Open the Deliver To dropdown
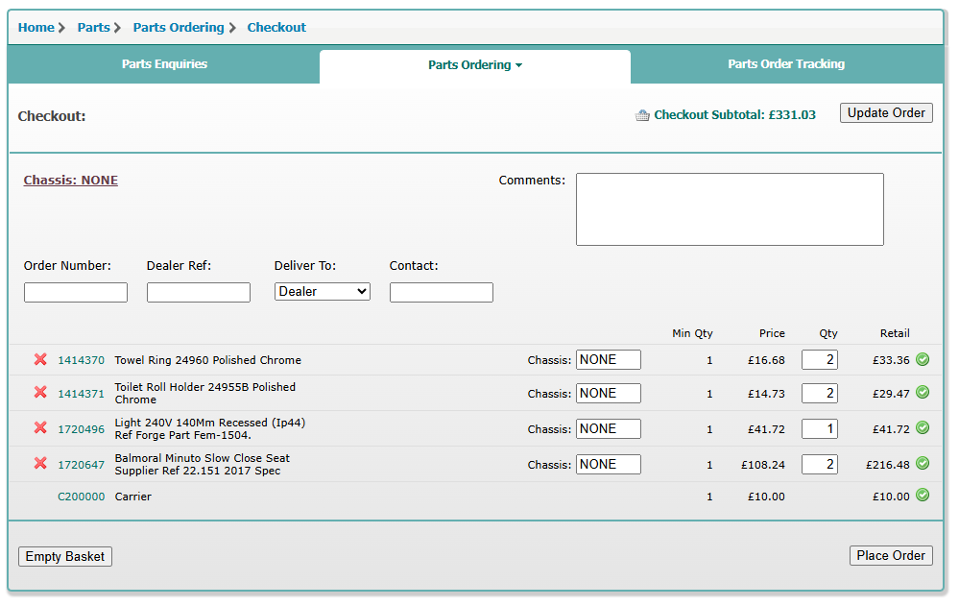This screenshot has height=606, width=959. pyautogui.click(x=322, y=291)
